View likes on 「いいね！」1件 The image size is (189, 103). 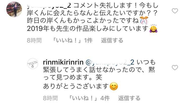(x=72, y=40)
